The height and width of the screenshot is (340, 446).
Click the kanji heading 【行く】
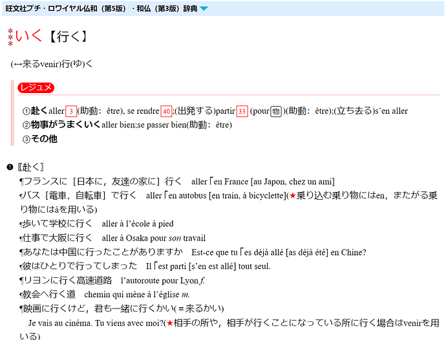tap(69, 36)
